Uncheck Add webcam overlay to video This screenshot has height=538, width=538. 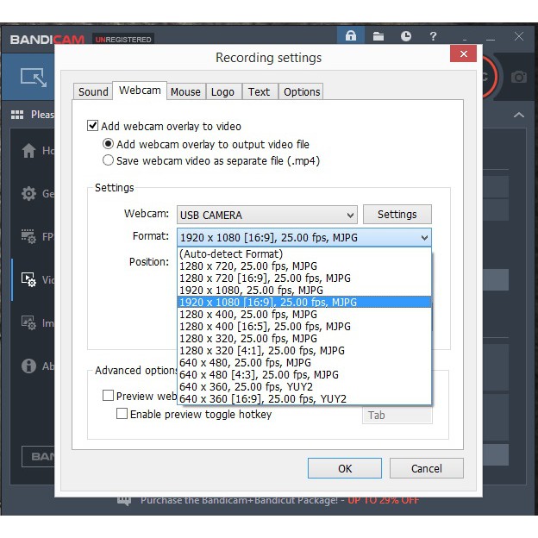click(x=93, y=126)
